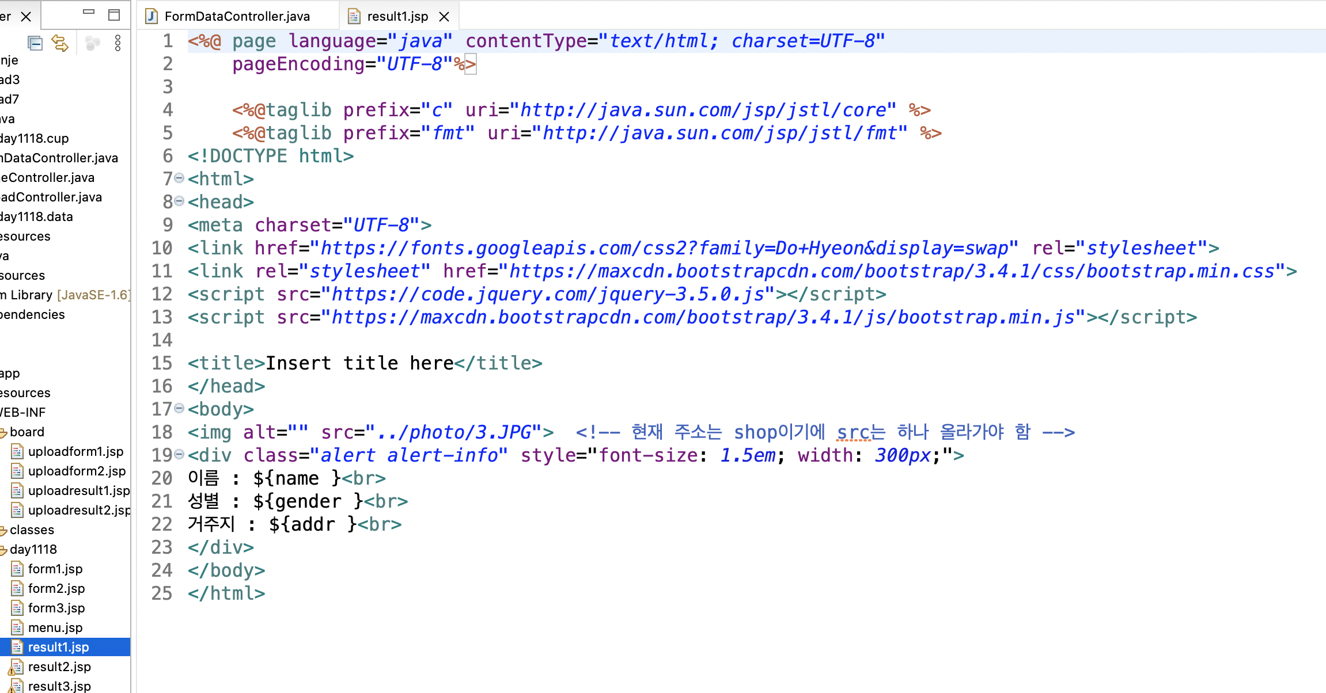Screen dimensions: 1326x693
Task: Minimize the explorer panel view
Action: coord(89,12)
